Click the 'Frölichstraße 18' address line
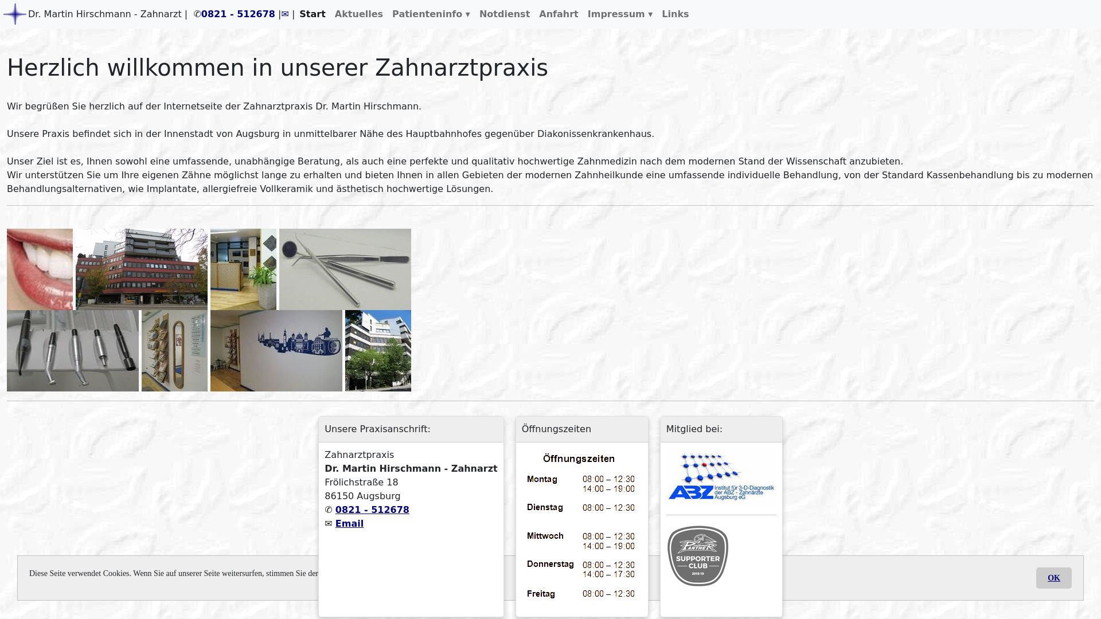 click(x=361, y=482)
